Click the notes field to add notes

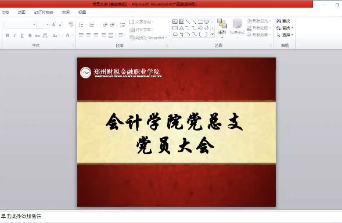point(171,217)
